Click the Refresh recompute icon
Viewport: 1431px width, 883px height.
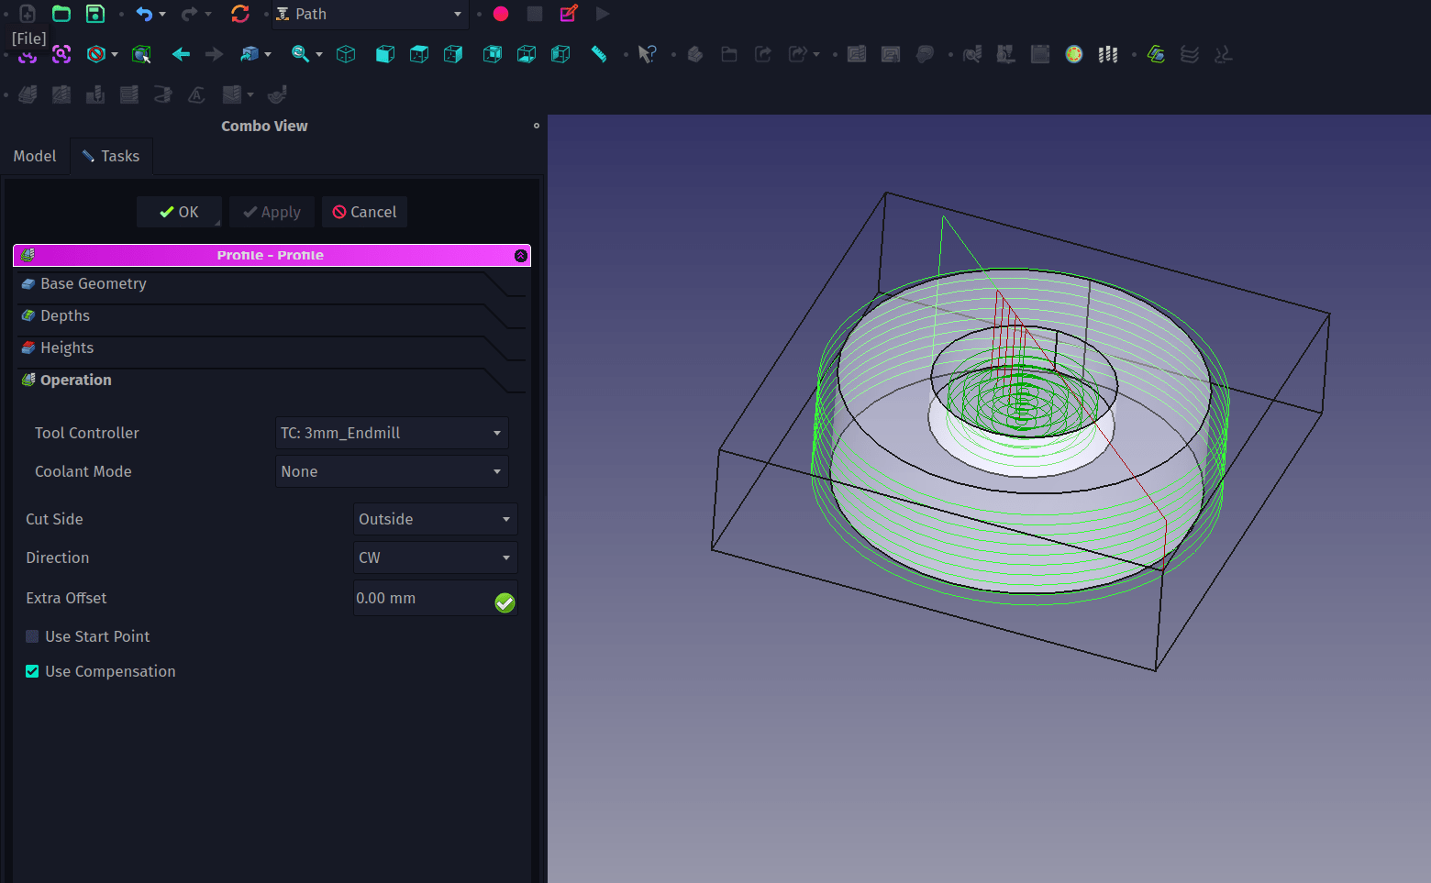[x=240, y=14]
